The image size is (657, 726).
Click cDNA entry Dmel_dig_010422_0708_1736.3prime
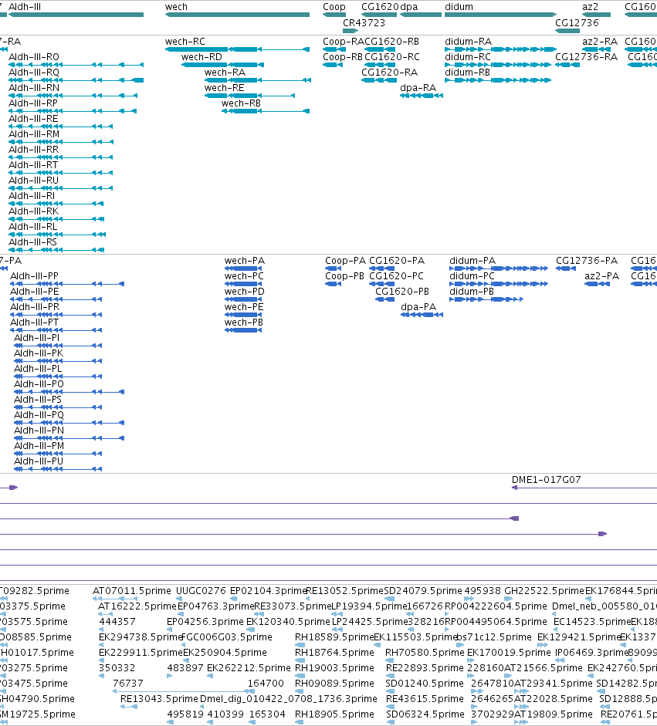tap(289, 699)
